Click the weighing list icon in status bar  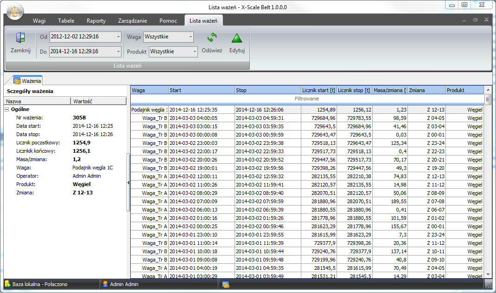[226, 284]
